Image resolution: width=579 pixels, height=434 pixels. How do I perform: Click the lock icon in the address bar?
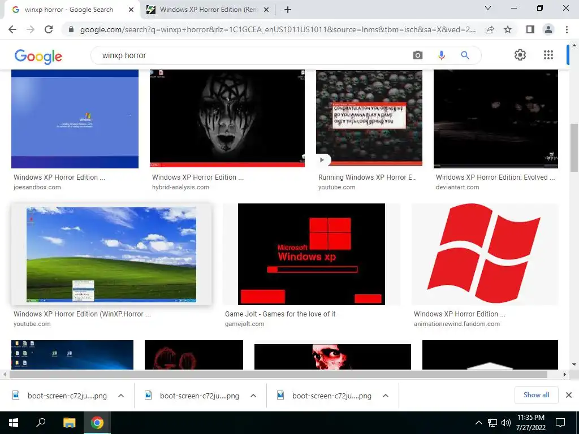[71, 29]
